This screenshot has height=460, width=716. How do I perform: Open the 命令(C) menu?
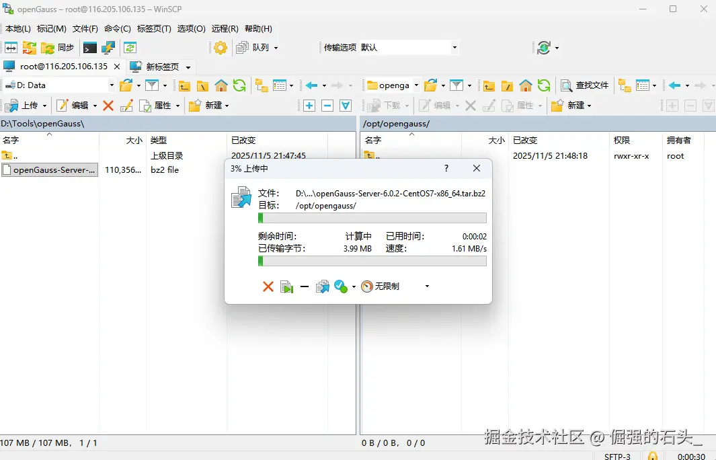tap(118, 29)
